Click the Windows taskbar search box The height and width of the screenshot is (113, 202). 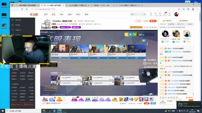[23, 111]
